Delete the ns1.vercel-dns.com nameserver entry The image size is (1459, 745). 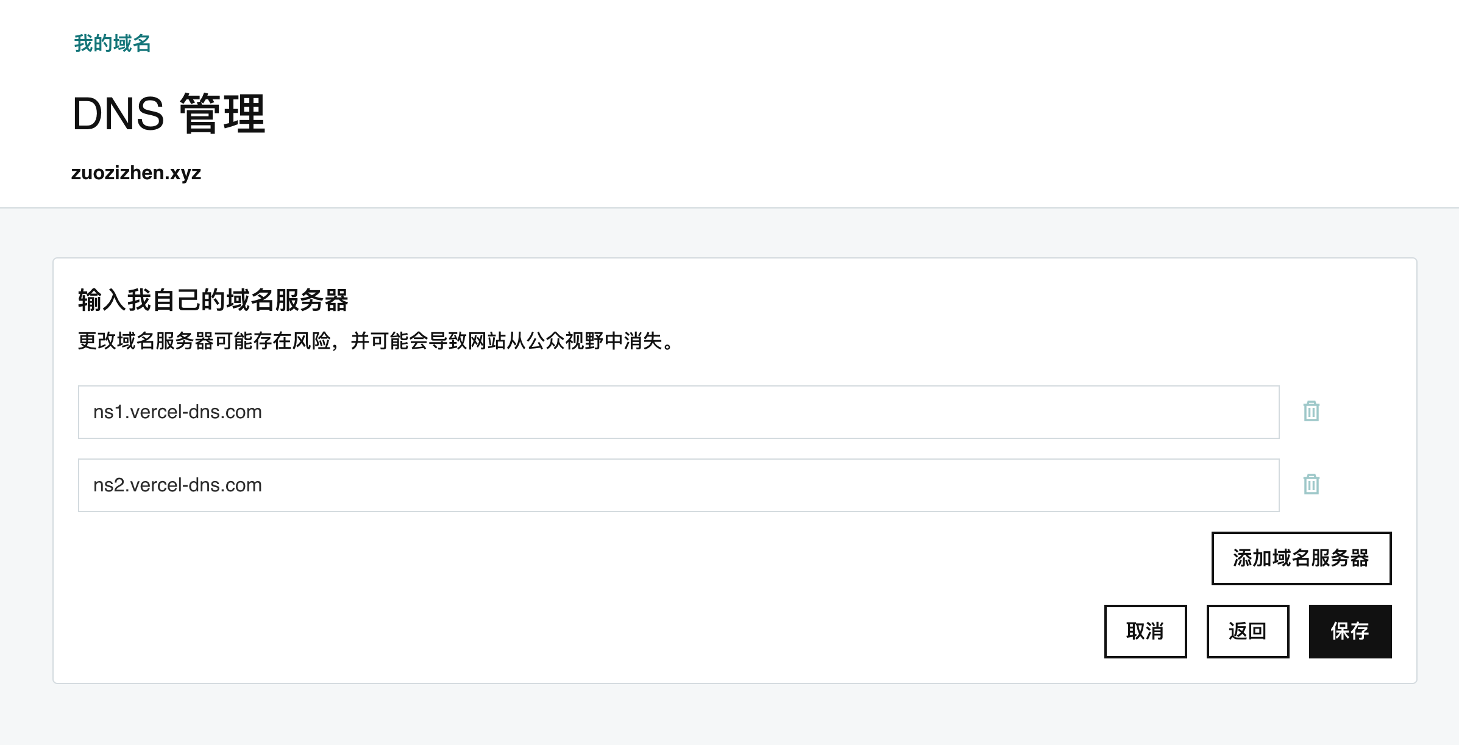pyautogui.click(x=1312, y=412)
